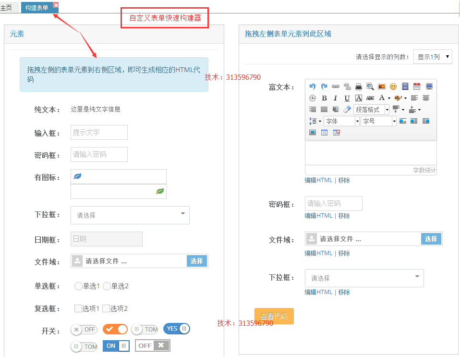Open the 段落格式 paragraph format dropdown
The height and width of the screenshot is (357, 460).
[371, 110]
